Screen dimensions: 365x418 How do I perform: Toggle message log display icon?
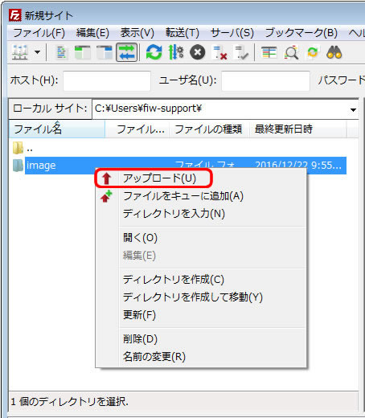[x=62, y=52]
